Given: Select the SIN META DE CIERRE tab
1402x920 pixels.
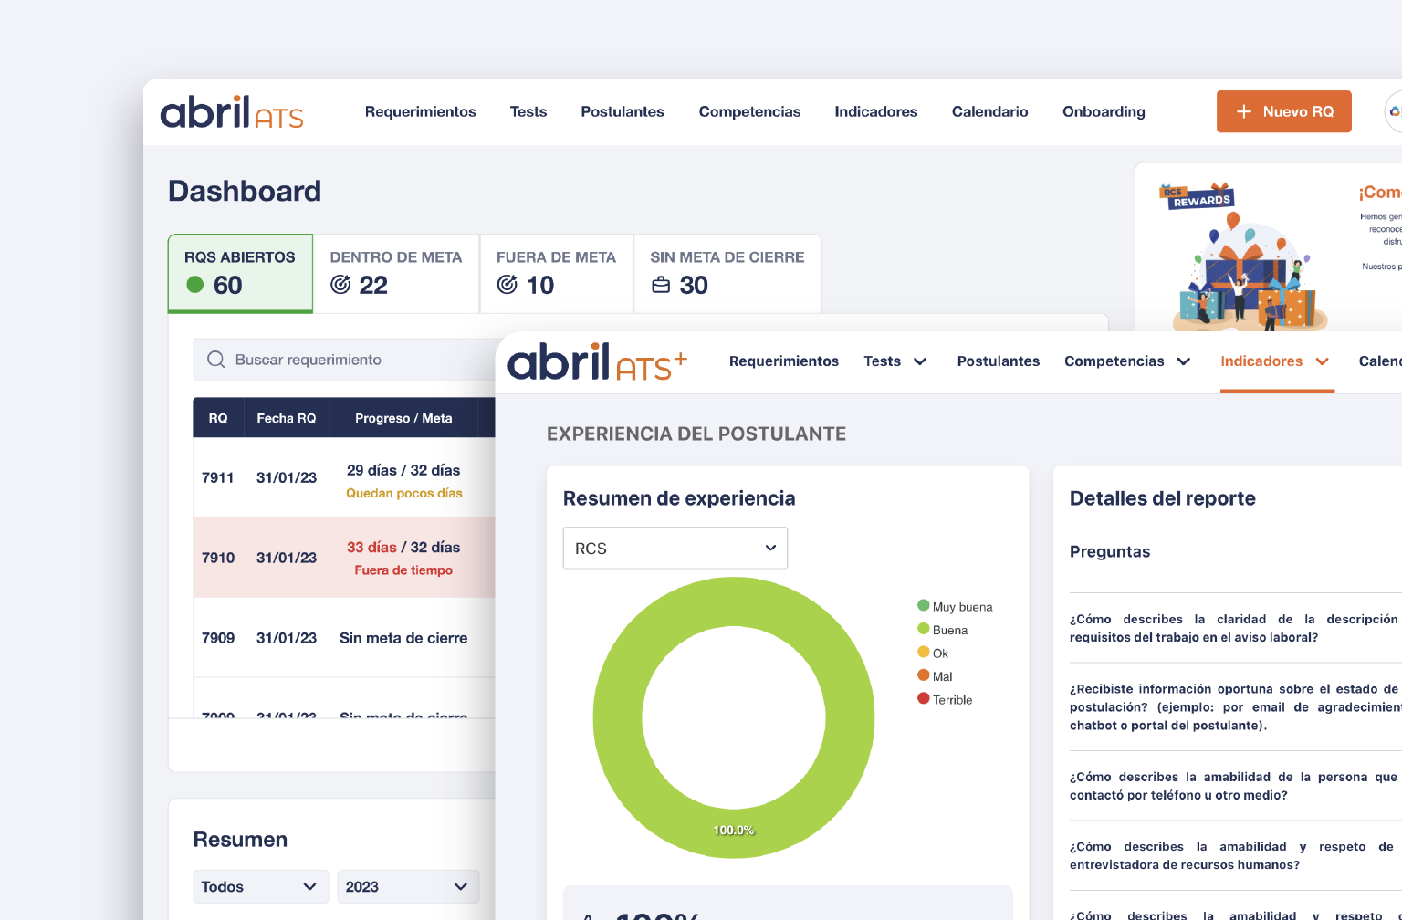Looking at the screenshot, I should [727, 274].
